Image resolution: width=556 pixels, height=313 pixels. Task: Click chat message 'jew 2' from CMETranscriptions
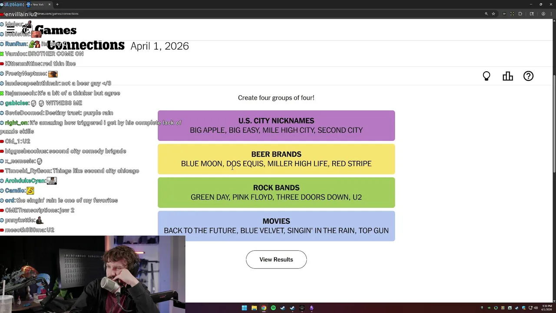67,210
